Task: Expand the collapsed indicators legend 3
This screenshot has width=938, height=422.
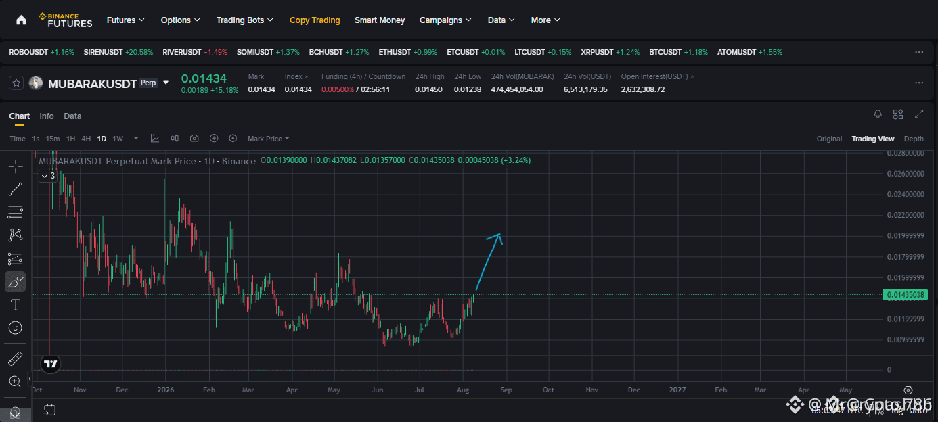Action: [47, 176]
